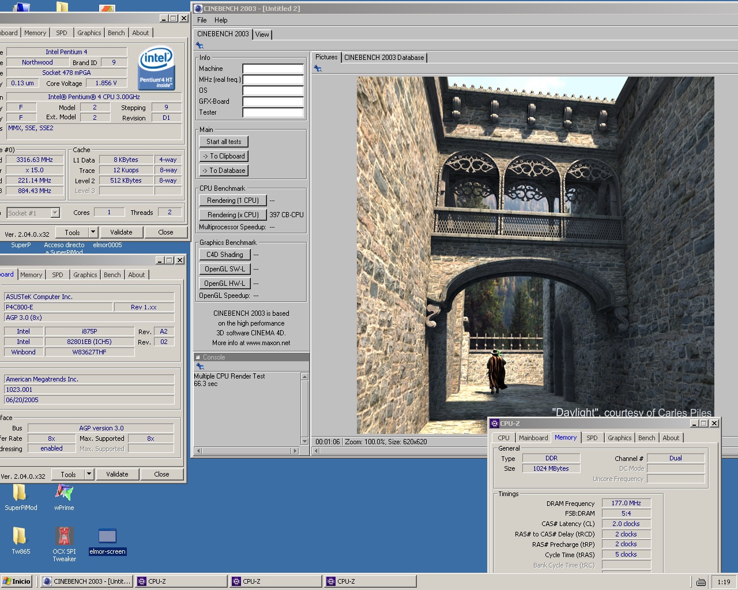Open the File menu in CINEBENCH
Viewport: 738px width, 590px height.
202,20
